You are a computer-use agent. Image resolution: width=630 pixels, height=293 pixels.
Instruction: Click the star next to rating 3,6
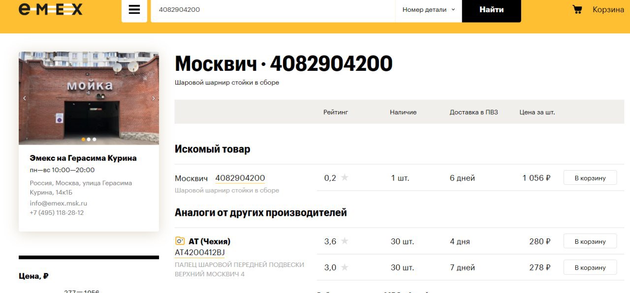[345, 241]
